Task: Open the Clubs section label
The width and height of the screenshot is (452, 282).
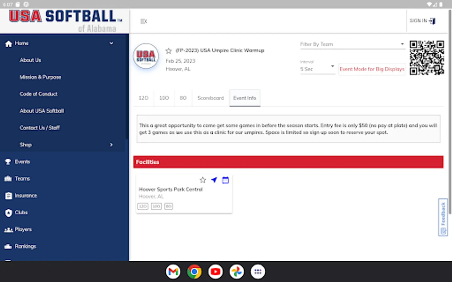Action: (21, 212)
